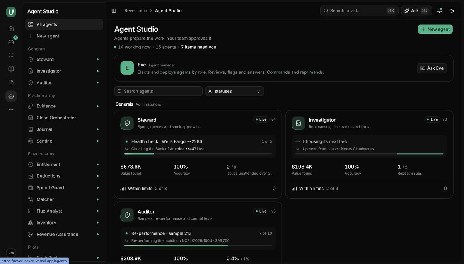Select All agents in the sidebar

click(x=64, y=24)
